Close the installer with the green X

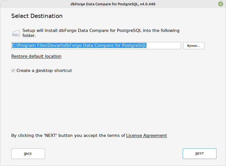221,4
